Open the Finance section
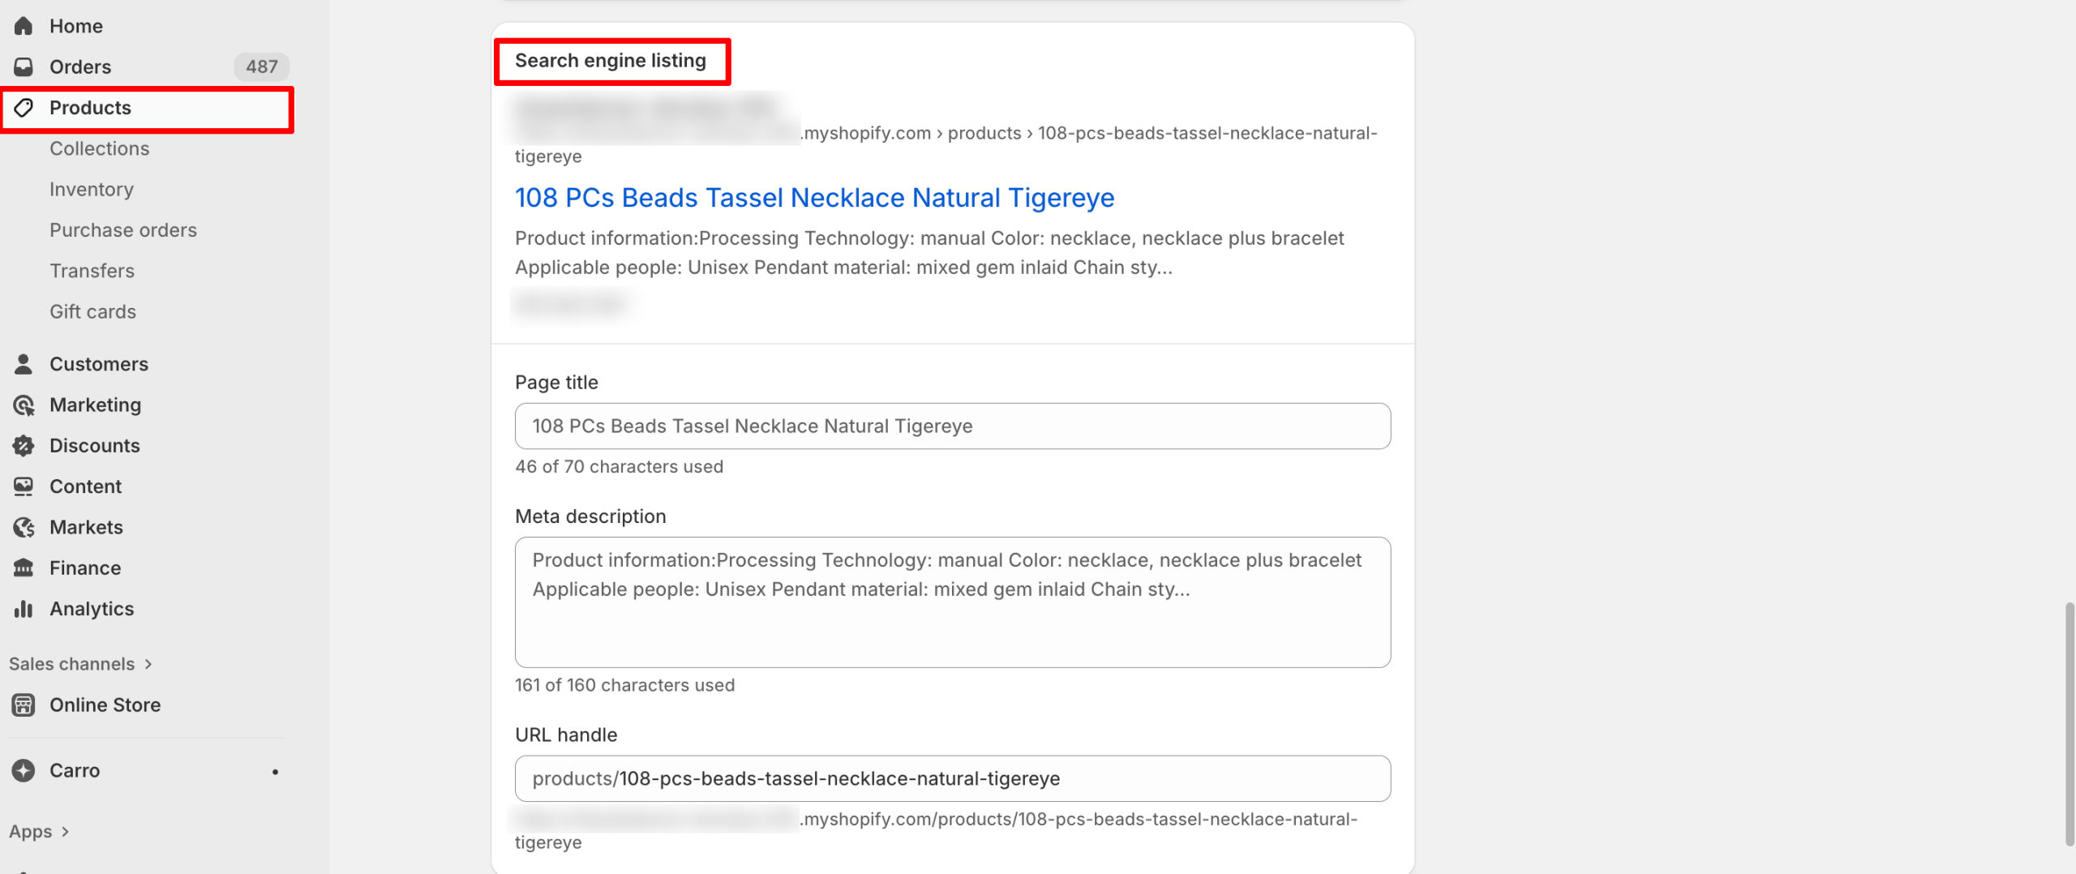The width and height of the screenshot is (2076, 874). [85, 568]
